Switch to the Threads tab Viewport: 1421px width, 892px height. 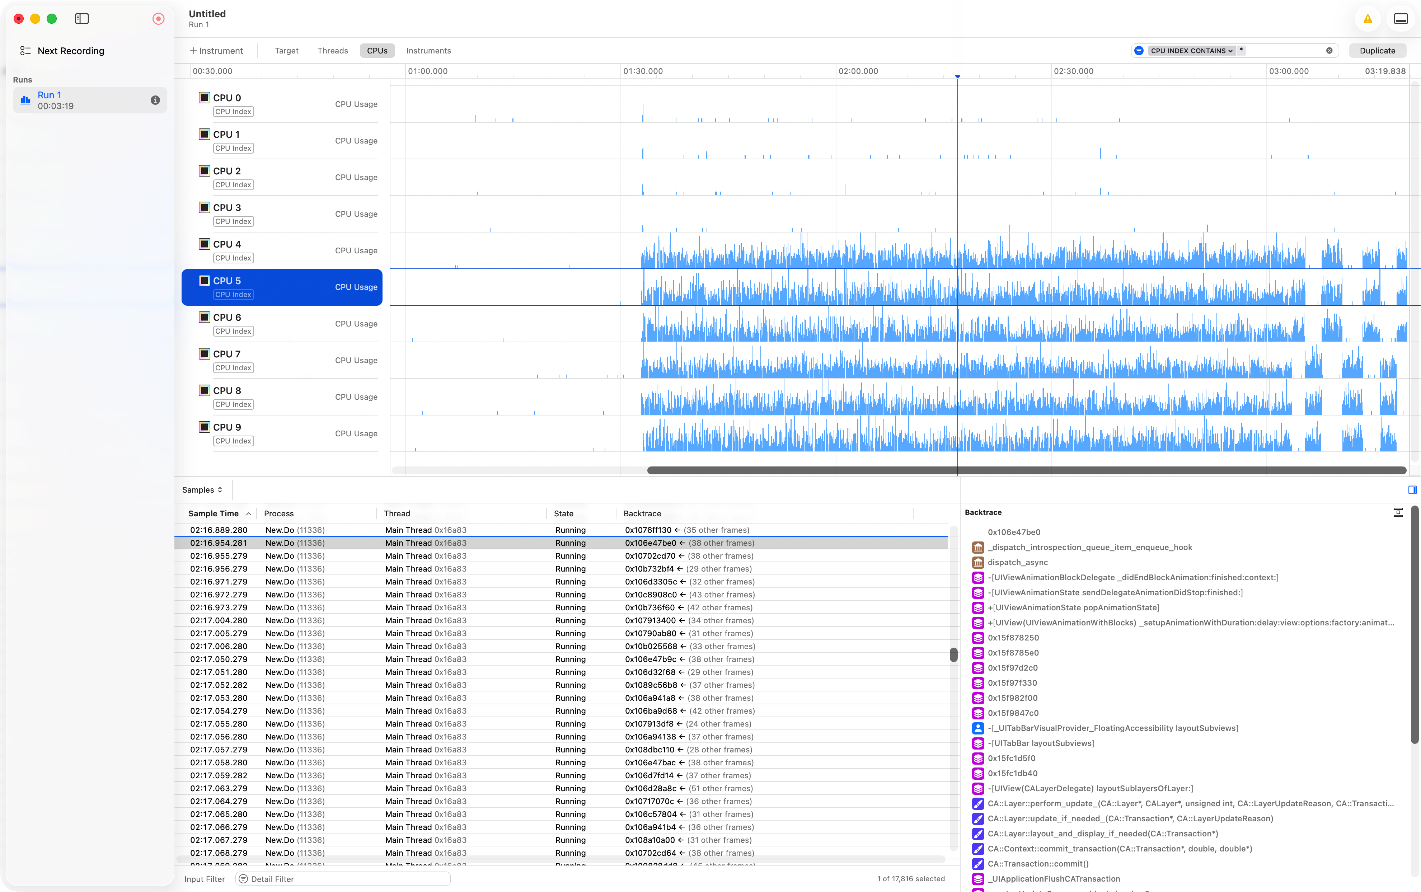point(333,51)
